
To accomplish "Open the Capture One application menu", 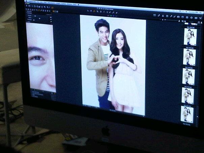I will pyautogui.click(x=32, y=2).
